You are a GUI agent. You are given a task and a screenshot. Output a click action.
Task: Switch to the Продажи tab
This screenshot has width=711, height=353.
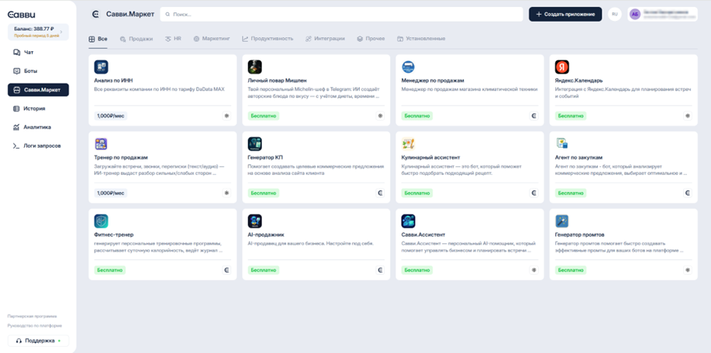pos(136,39)
